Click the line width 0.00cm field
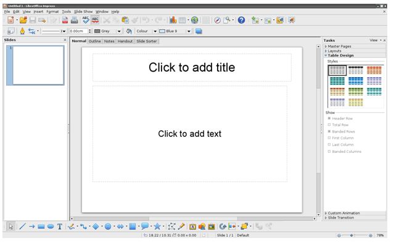This screenshot has width=399, height=243. (x=78, y=31)
